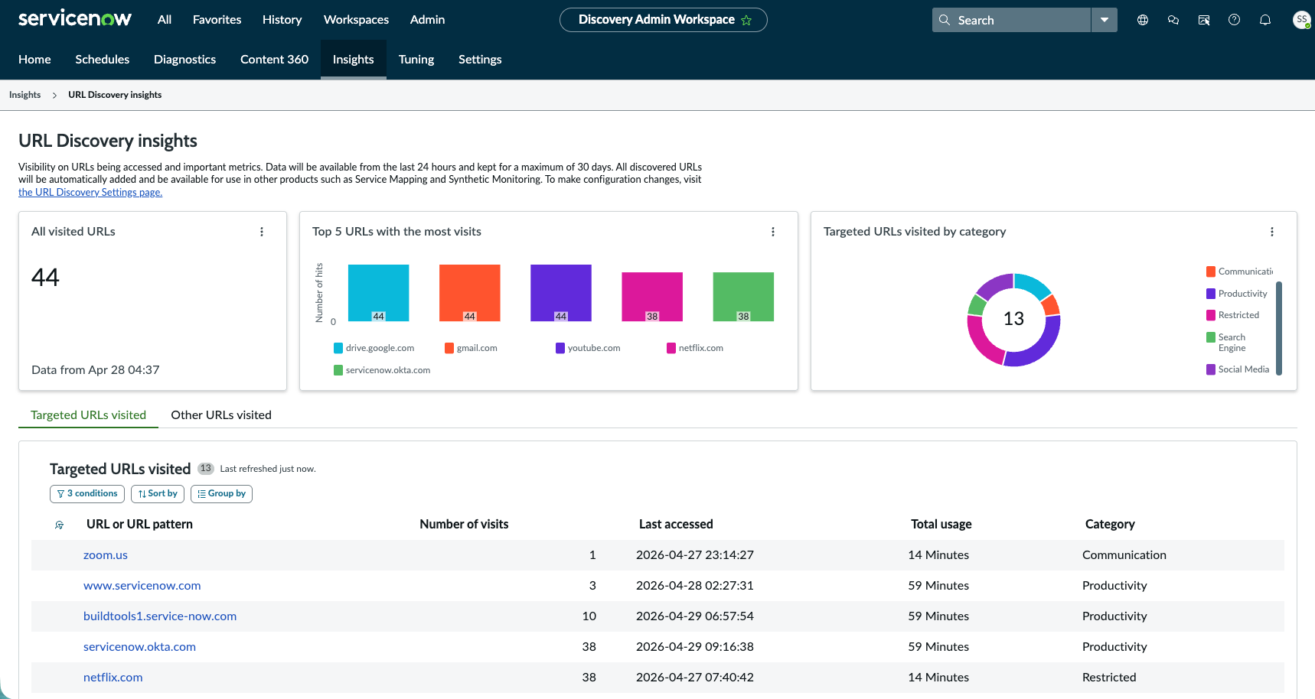
Task: Open Top 5 URLs card options menu
Action: coord(773,232)
